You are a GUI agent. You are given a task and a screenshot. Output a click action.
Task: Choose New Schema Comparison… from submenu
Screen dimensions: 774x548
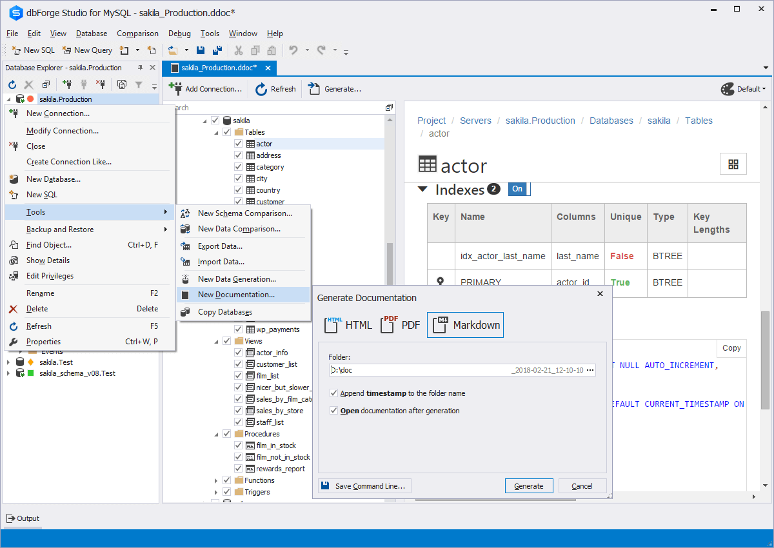[x=243, y=213]
